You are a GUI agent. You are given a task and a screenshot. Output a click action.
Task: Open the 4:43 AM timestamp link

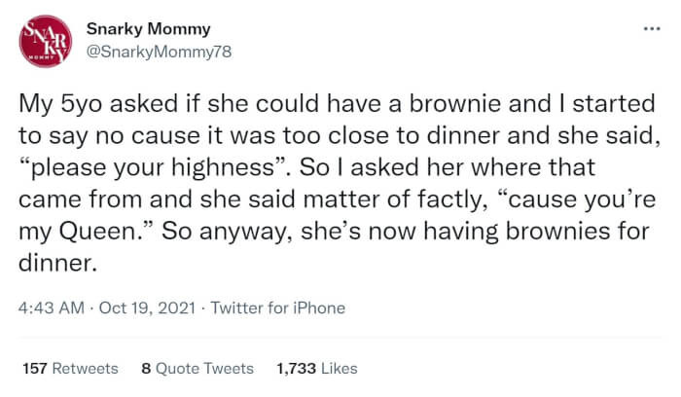(49, 308)
